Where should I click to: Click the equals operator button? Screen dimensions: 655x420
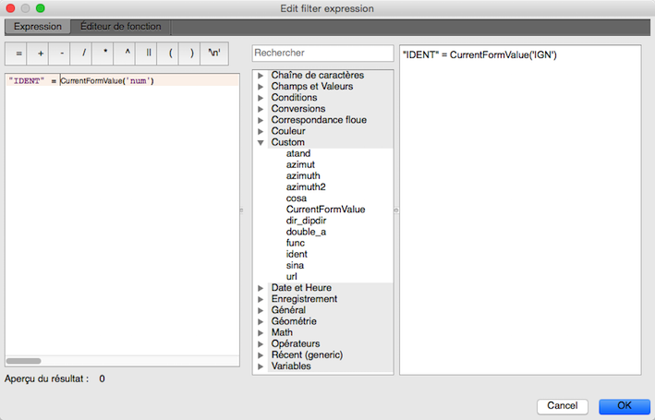click(x=18, y=53)
